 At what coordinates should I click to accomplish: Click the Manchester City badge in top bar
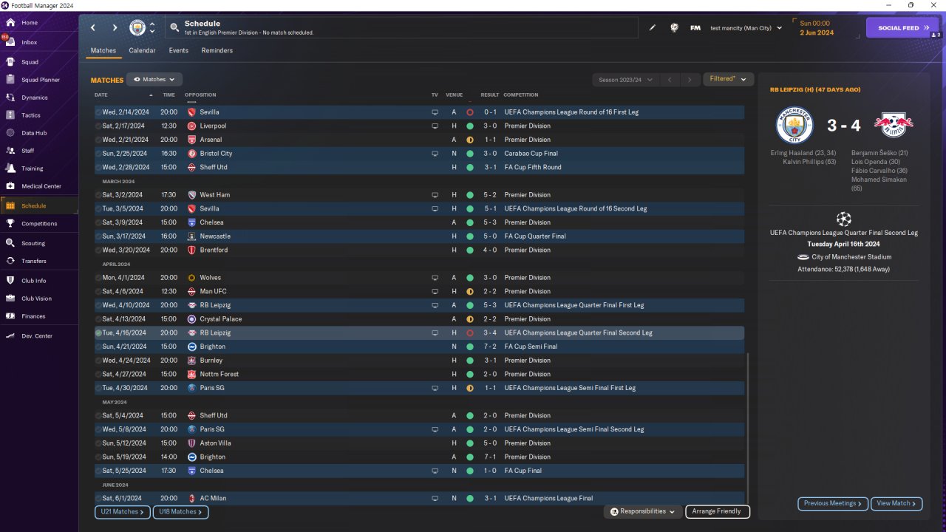(137, 28)
